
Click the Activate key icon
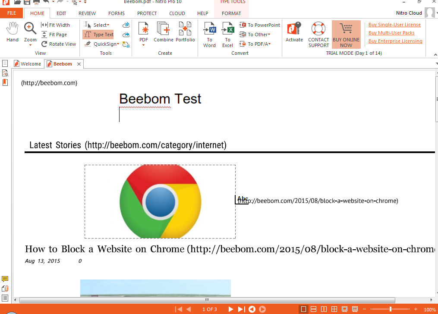294,32
